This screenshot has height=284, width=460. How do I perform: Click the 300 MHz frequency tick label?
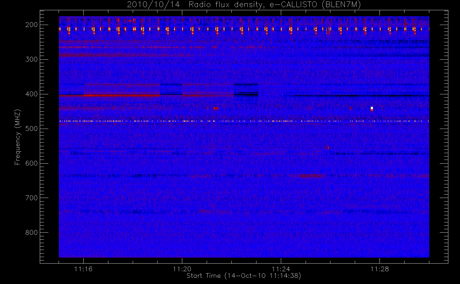31,59
